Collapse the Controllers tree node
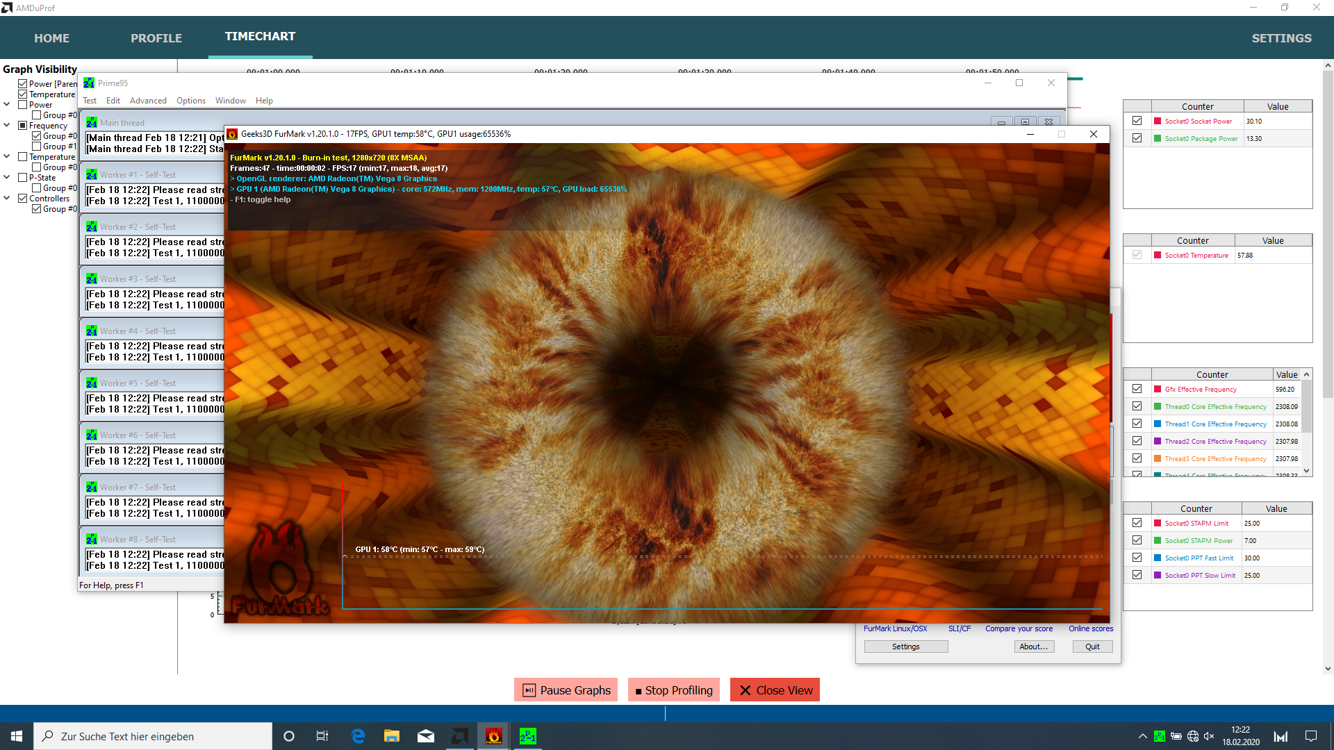The width and height of the screenshot is (1334, 750). point(7,199)
